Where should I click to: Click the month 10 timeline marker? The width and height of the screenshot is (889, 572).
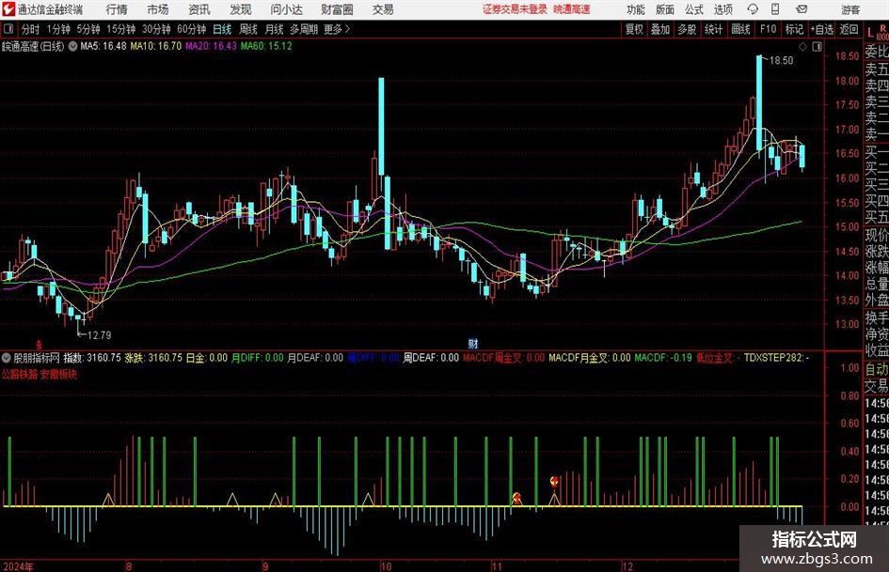(386, 566)
